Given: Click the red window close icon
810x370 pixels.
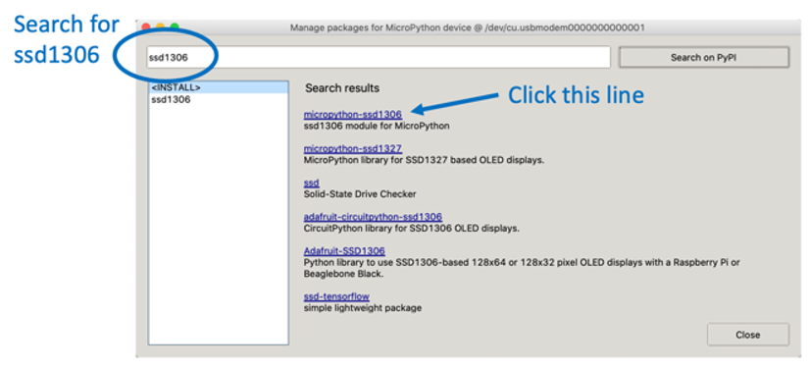Looking at the screenshot, I should pyautogui.click(x=146, y=26).
